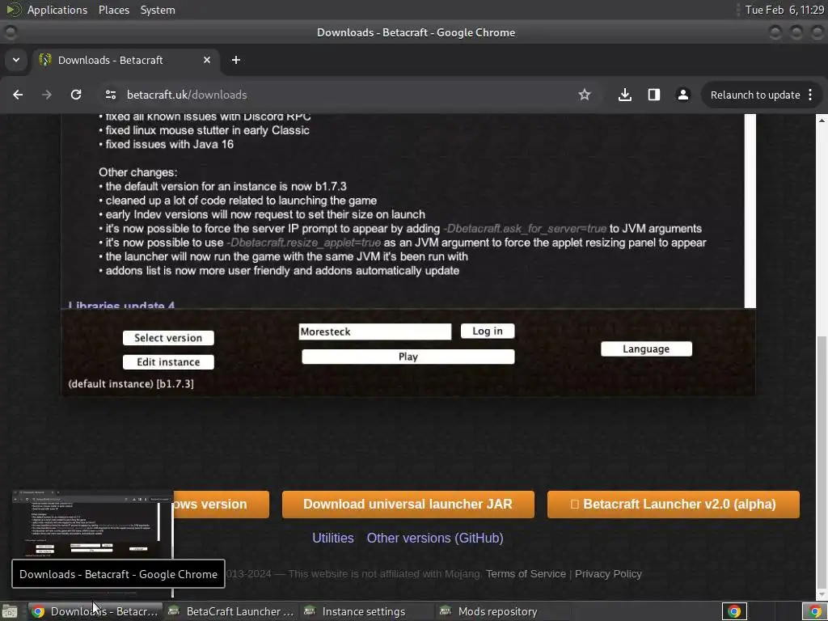This screenshot has width=828, height=621.
Task: Click the clock showing Tue Feb 6
Action: coord(784,10)
